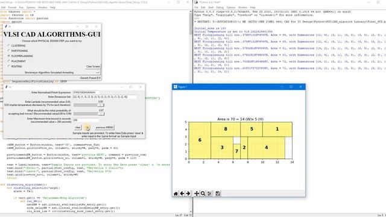Viewport: 386px width, 217px height.
Task: Click the Figure 1 window title icon
Action: point(176,87)
